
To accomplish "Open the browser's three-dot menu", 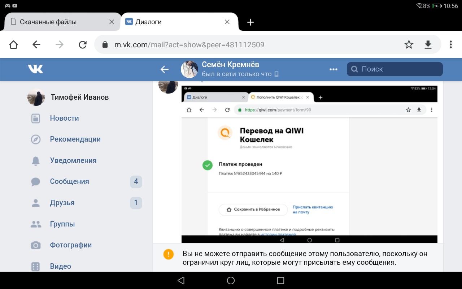I will click(x=450, y=44).
